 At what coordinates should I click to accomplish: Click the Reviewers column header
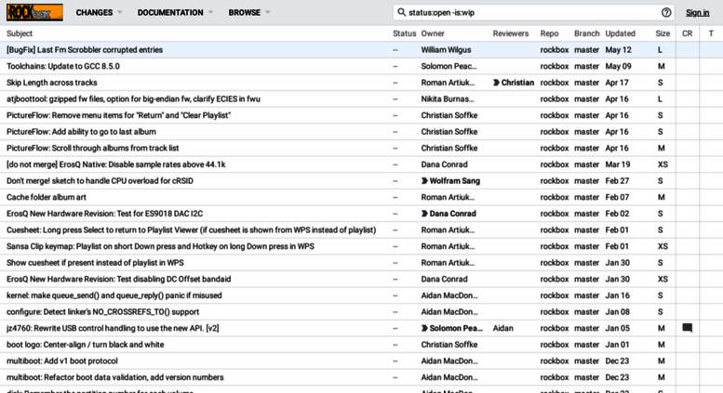tap(511, 33)
